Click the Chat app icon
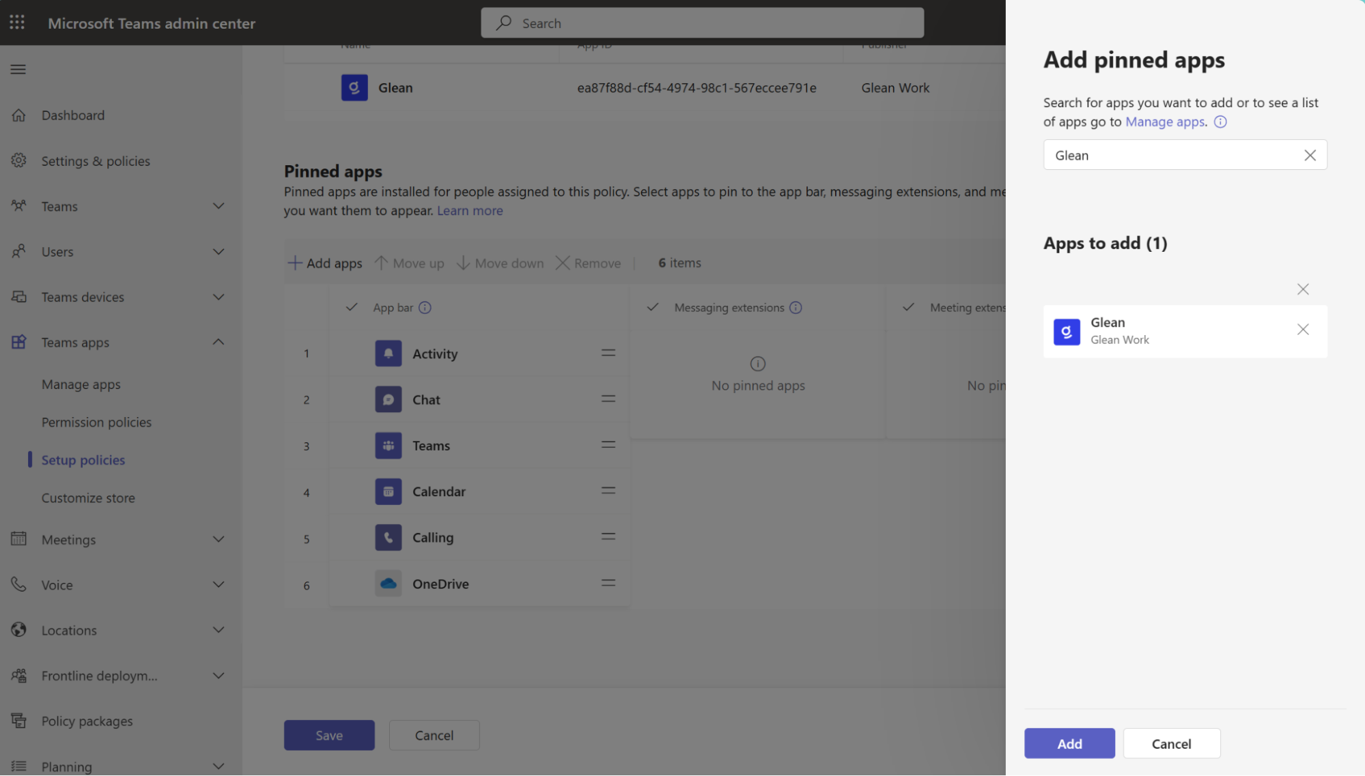Screen dimensions: 1365x776 click(x=389, y=399)
